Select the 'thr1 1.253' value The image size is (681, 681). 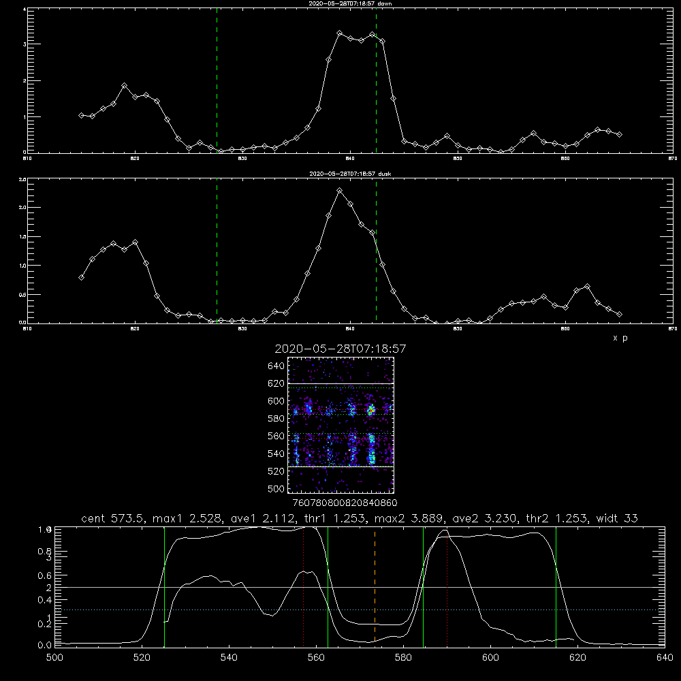click(x=334, y=518)
